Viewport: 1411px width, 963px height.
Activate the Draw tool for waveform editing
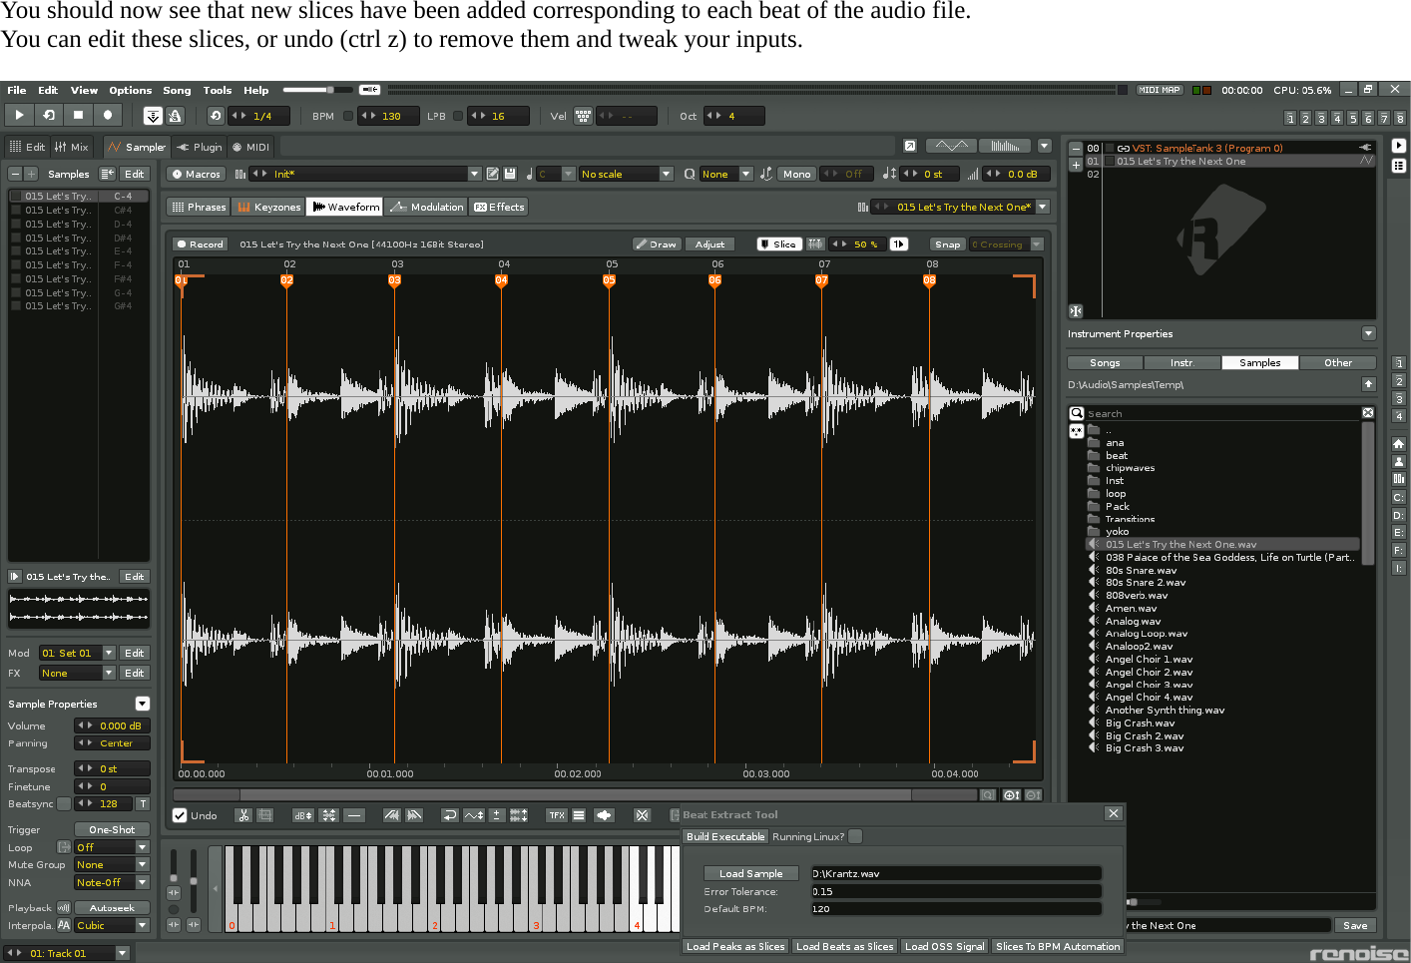pos(656,243)
